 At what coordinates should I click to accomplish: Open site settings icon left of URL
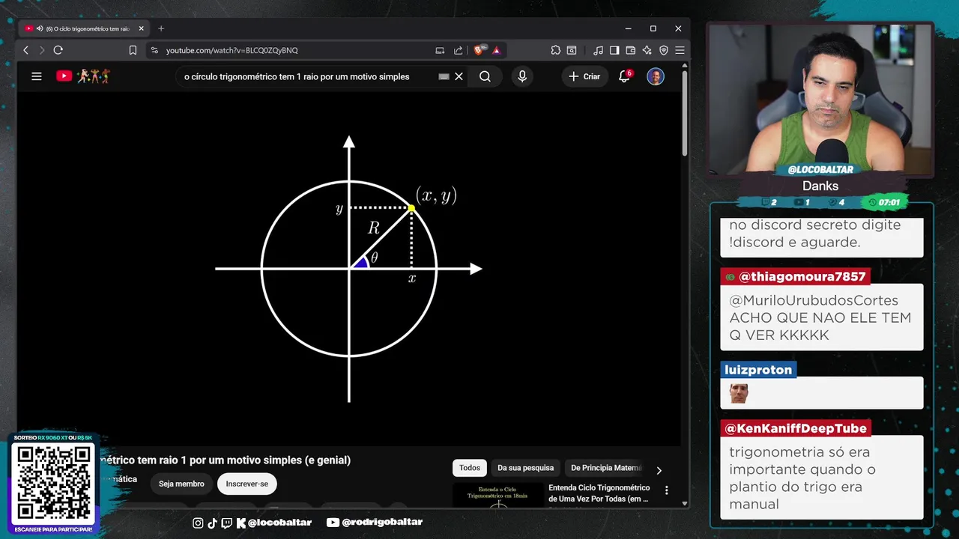coord(154,50)
